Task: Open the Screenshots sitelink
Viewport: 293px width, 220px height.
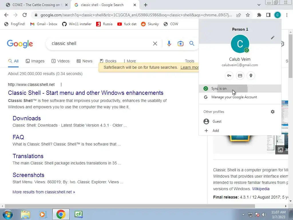Action: [28, 175]
